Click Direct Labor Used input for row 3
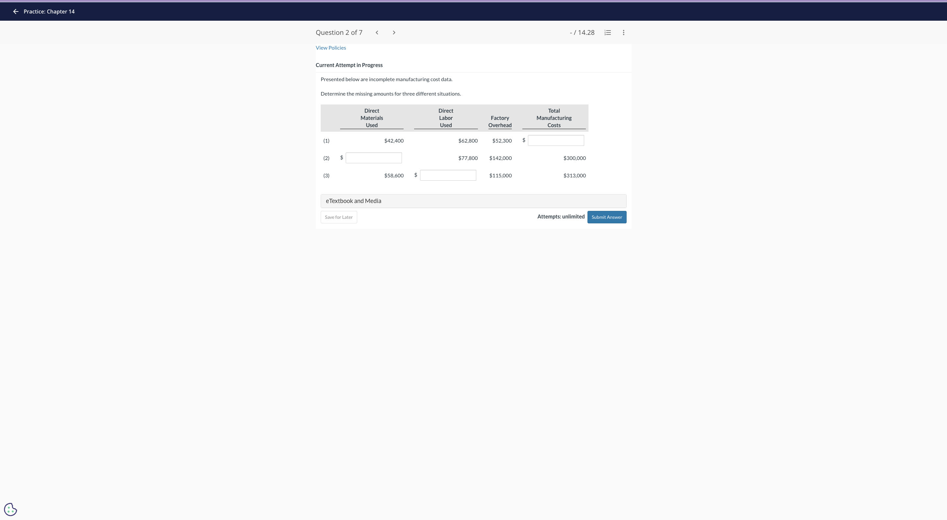 point(448,175)
